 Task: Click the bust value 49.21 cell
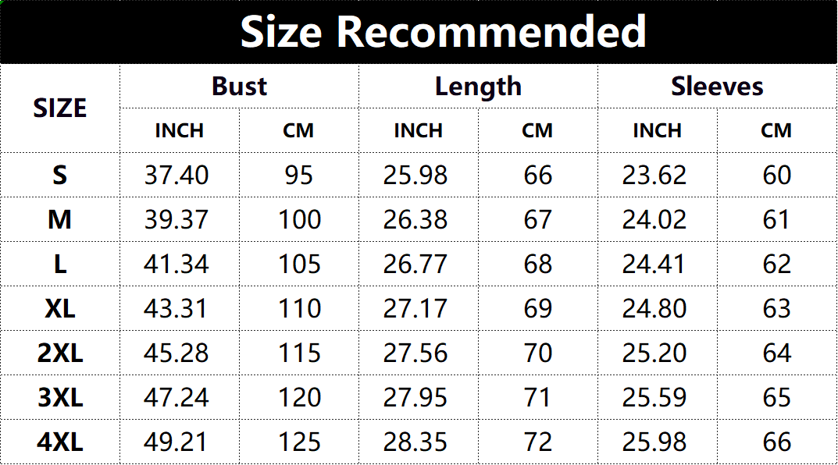point(179,442)
